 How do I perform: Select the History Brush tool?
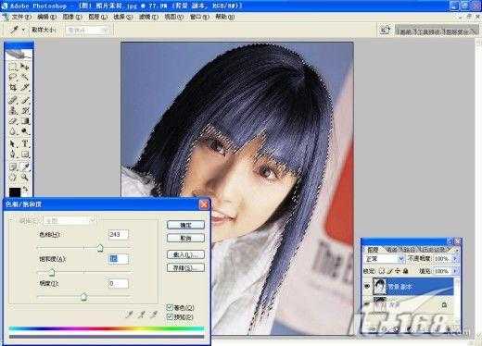click(25, 110)
